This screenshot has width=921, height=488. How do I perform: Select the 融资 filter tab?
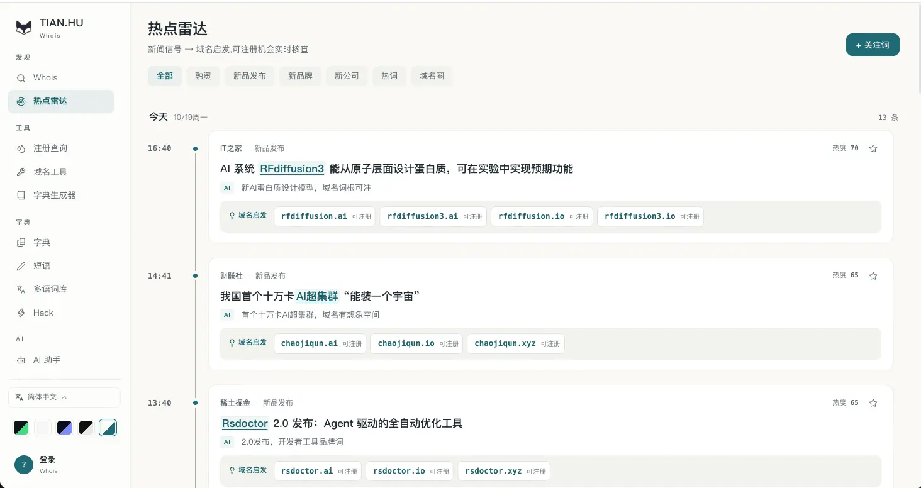coord(203,76)
